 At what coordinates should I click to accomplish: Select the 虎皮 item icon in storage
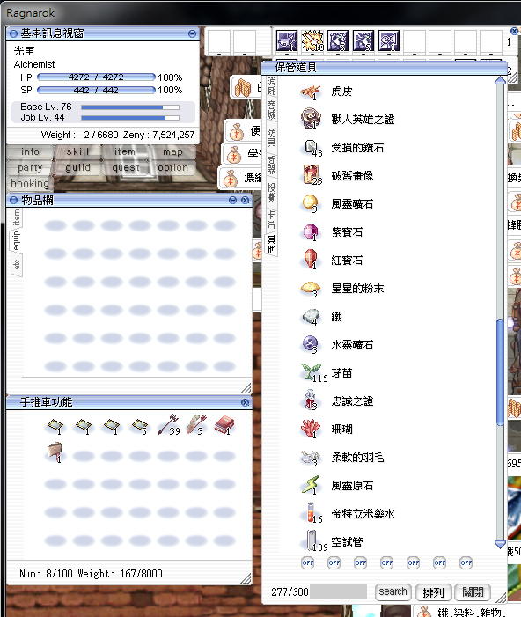pos(310,92)
